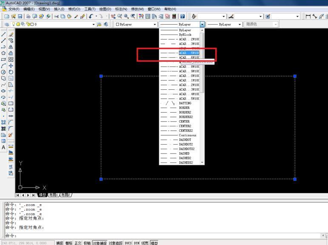The width and height of the screenshot is (328, 245).
Task: Click the Plot printer icon
Action: (28, 16)
